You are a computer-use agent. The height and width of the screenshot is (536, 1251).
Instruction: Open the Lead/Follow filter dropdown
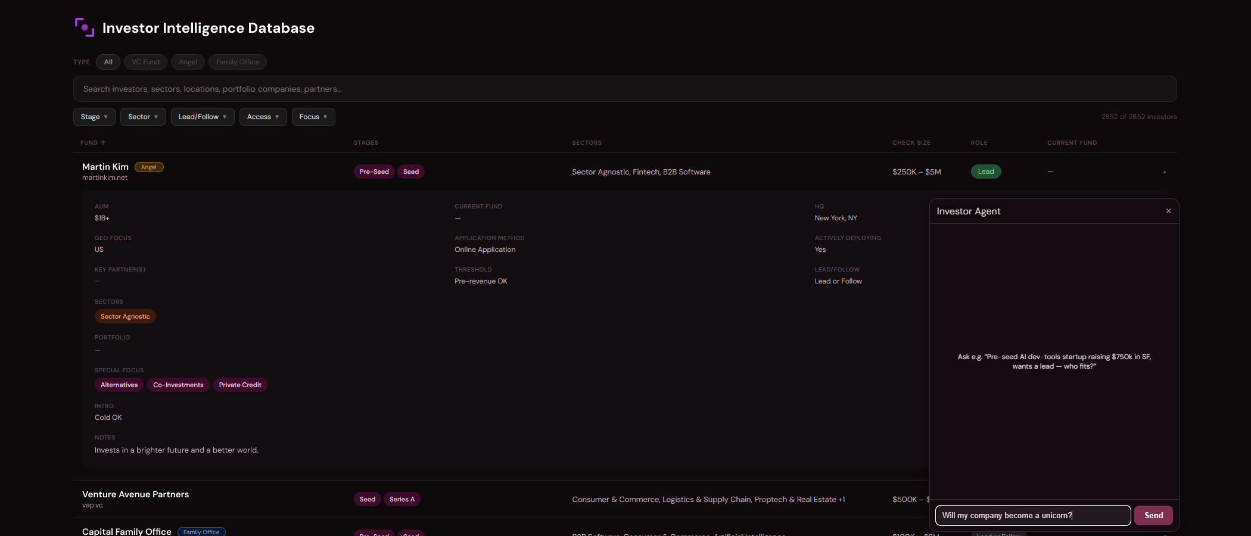(203, 117)
